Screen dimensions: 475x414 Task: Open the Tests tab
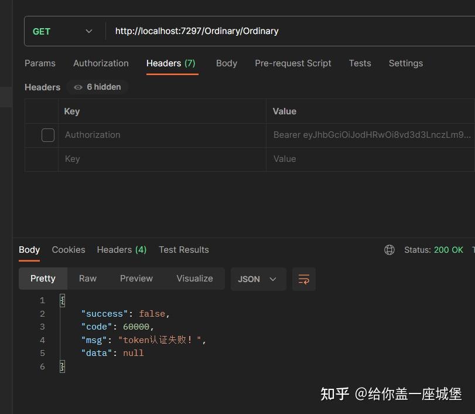(x=360, y=63)
